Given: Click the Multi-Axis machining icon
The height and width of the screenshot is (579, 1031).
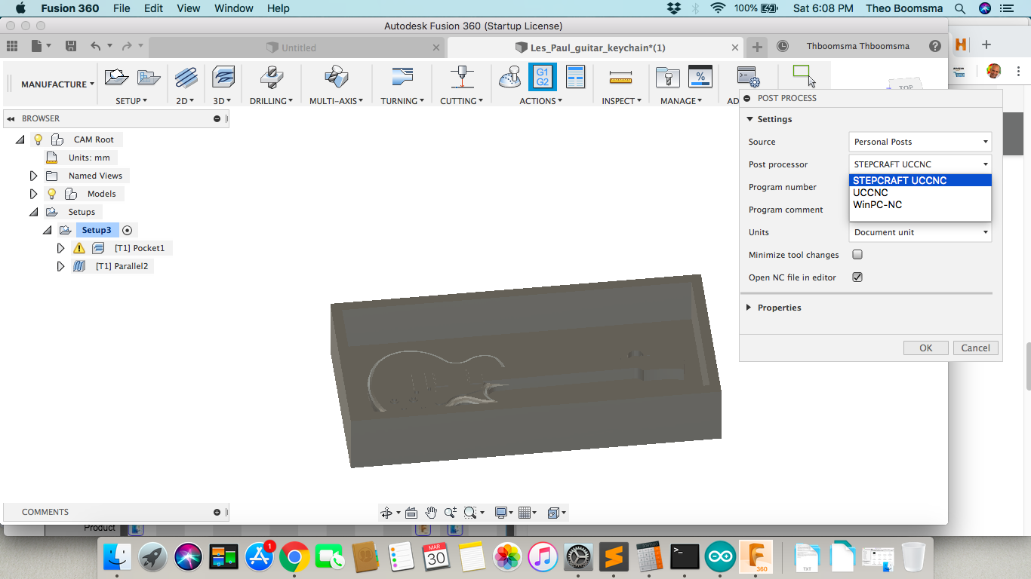Looking at the screenshot, I should tap(336, 77).
